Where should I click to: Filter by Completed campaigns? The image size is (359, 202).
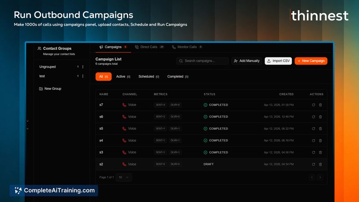(x=178, y=76)
